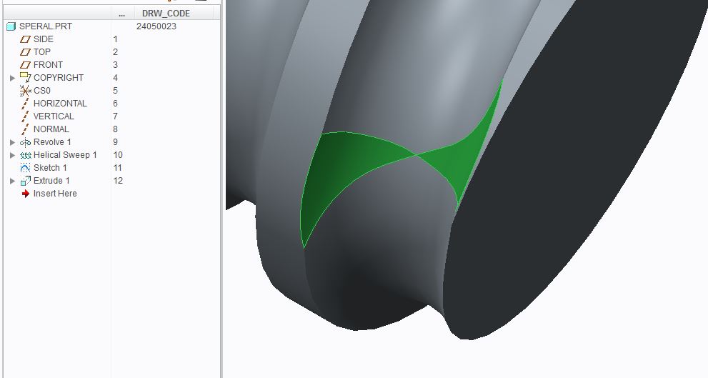Click the DRW_CODE value 24050023

click(156, 26)
